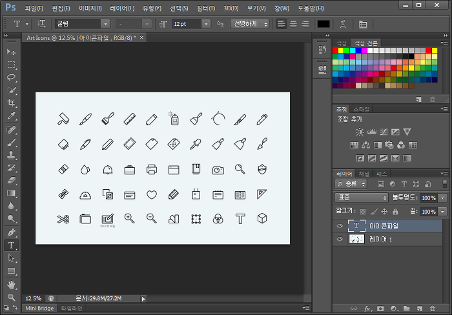Select the Horizontal Type tool
452x315 pixels.
(11, 245)
